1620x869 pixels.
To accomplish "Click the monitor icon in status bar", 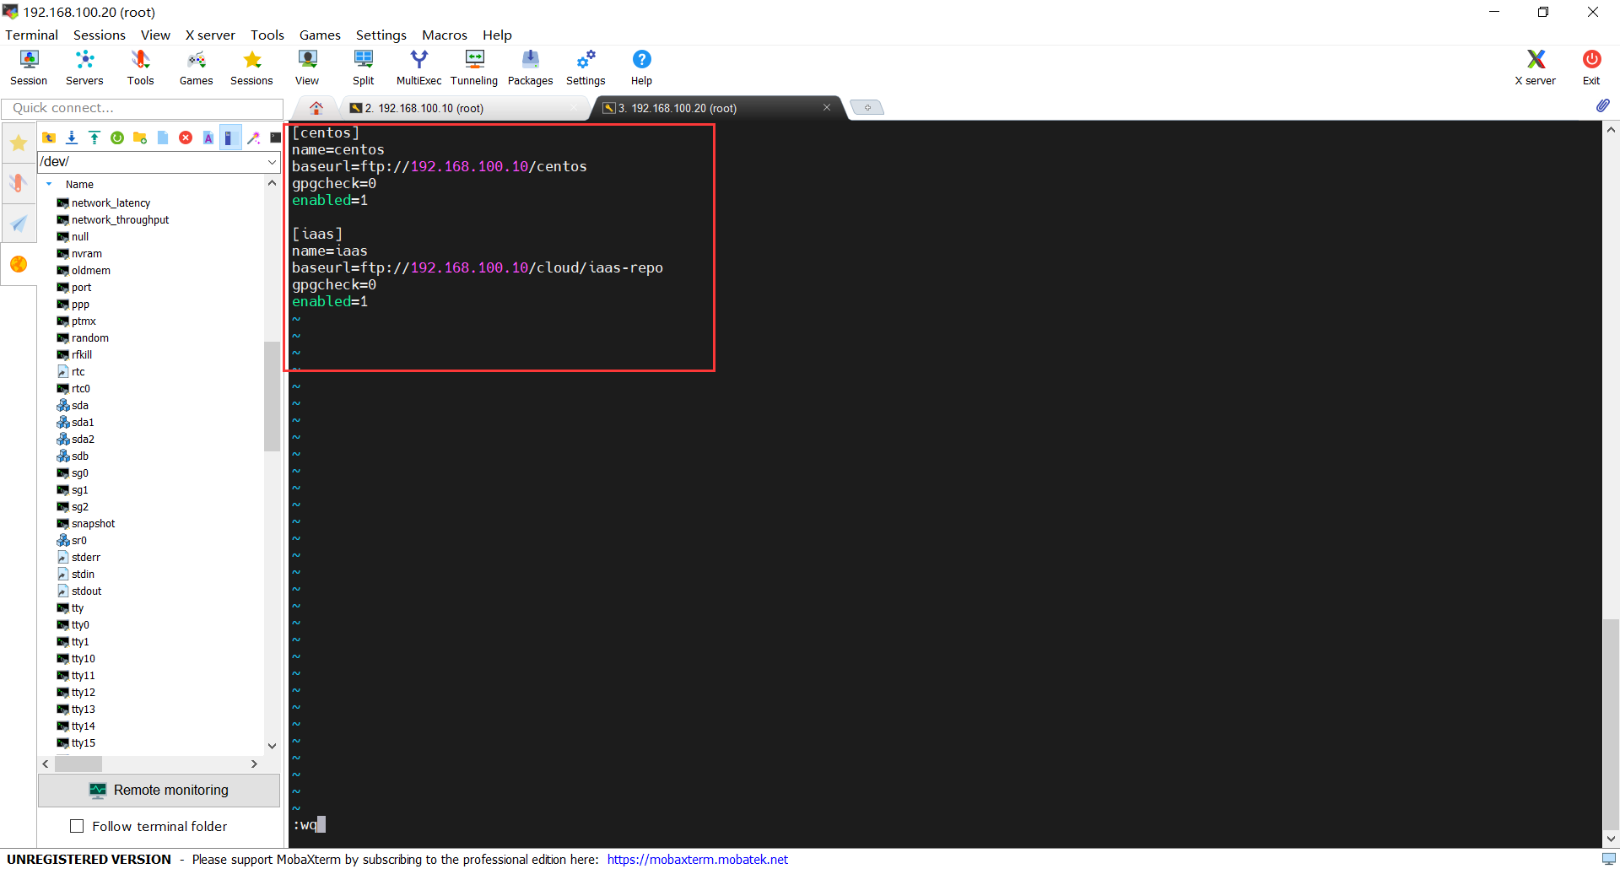I will [x=1608, y=859].
